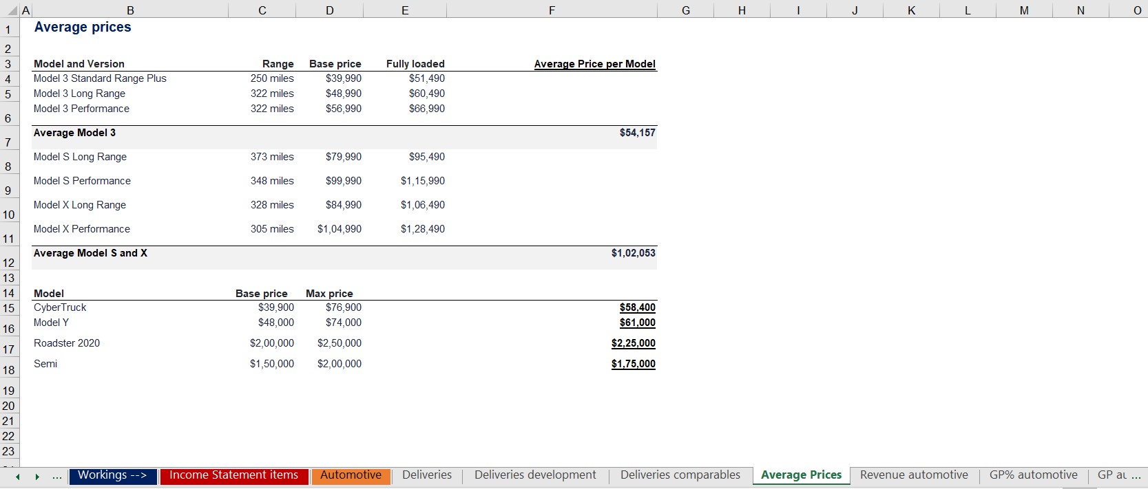
Task: Select the $58,400 average cell
Action: (638, 307)
